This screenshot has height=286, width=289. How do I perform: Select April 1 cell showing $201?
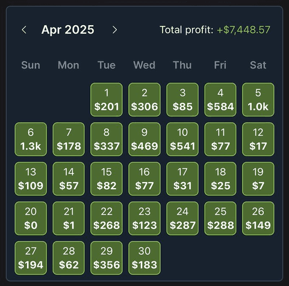107,100
